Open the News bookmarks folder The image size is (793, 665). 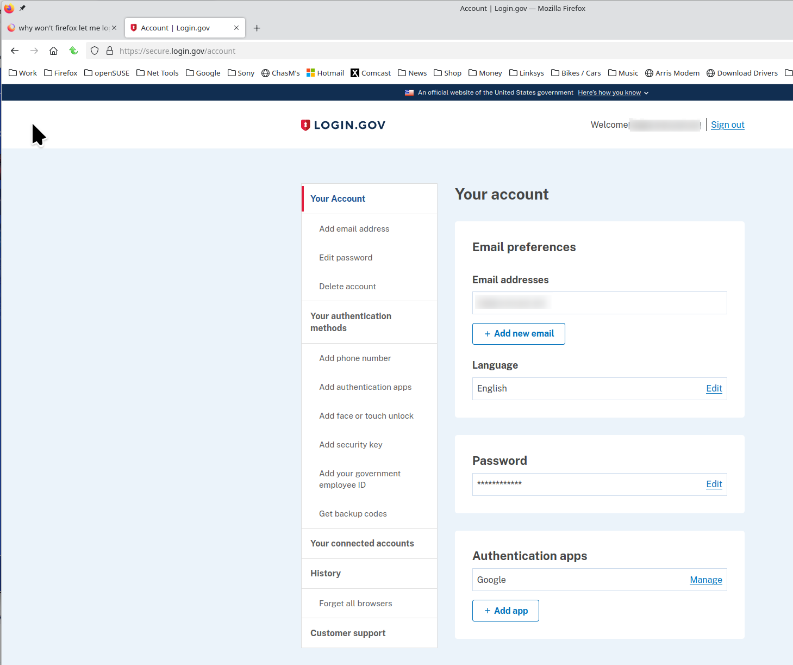[x=413, y=73]
